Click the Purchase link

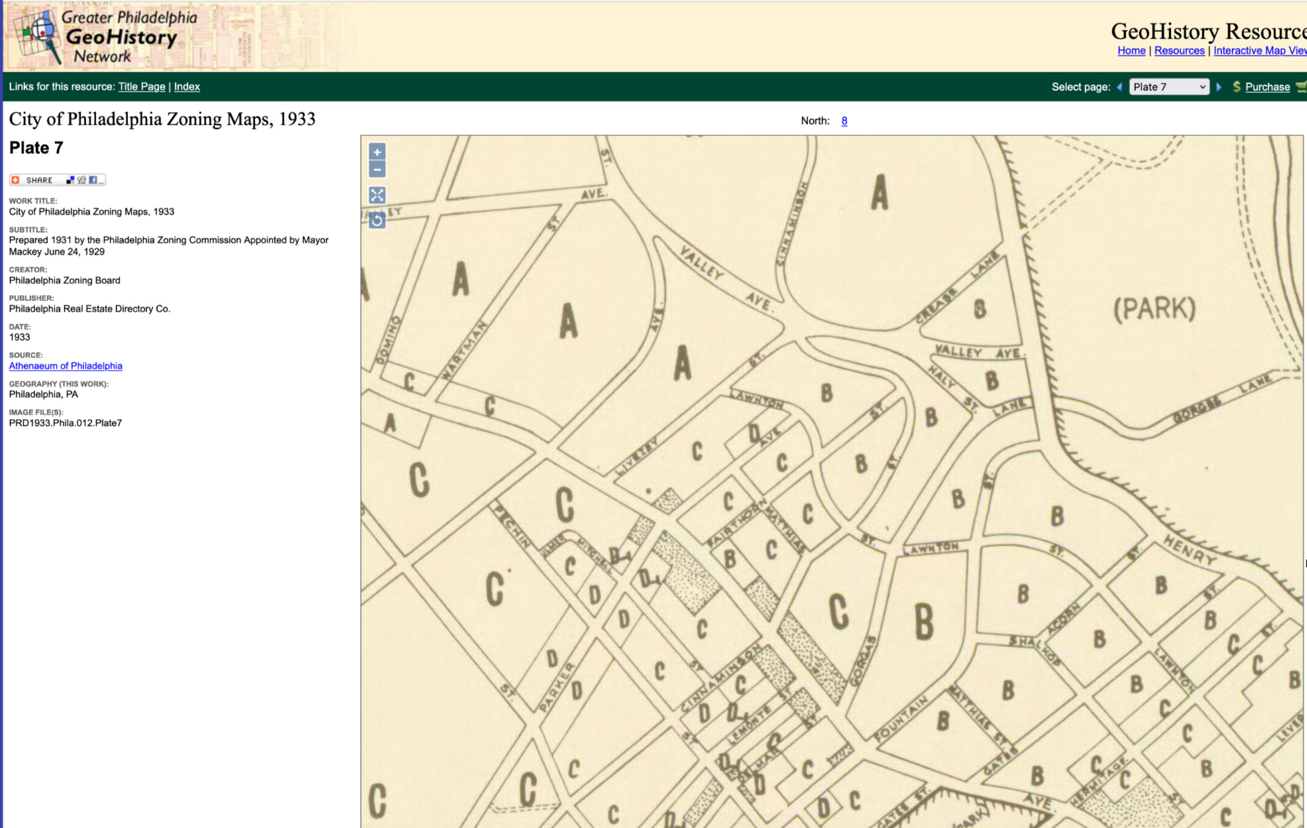(1267, 87)
